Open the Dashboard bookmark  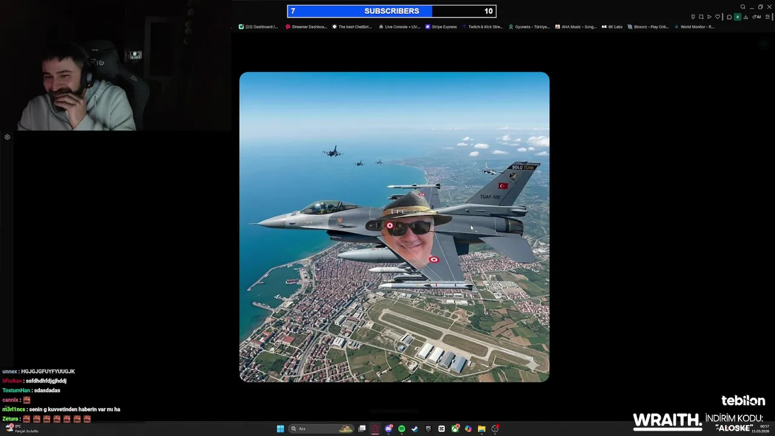pos(259,27)
